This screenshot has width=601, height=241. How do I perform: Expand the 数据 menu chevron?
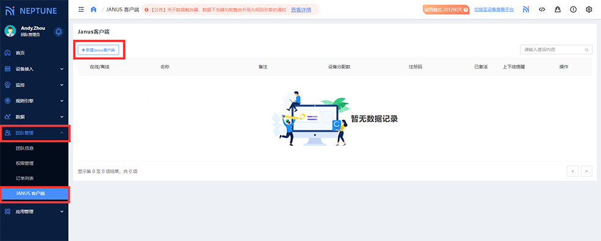62,117
